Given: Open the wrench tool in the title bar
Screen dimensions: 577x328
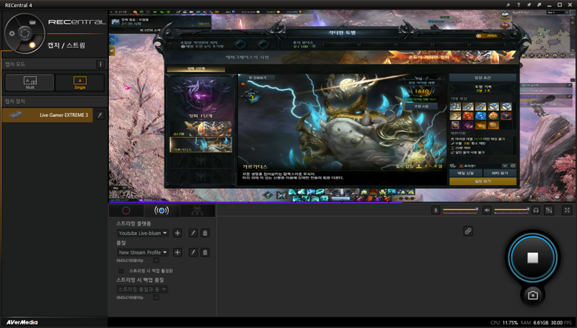Looking at the screenshot, I should coord(508,5).
